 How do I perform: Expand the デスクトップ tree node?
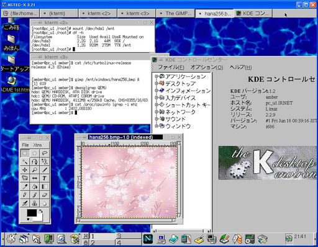point(157,83)
